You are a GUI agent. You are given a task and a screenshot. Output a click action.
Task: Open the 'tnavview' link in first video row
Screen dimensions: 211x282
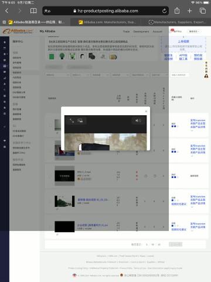point(198,120)
